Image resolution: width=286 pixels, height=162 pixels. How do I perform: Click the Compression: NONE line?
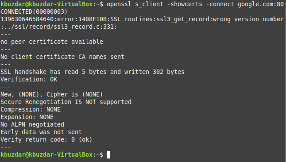point(31,109)
